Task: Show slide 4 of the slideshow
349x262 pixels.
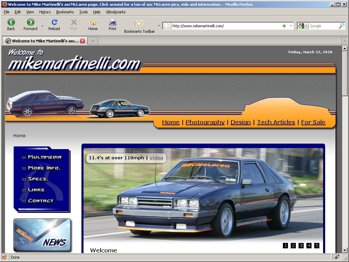Action: [x=309, y=246]
